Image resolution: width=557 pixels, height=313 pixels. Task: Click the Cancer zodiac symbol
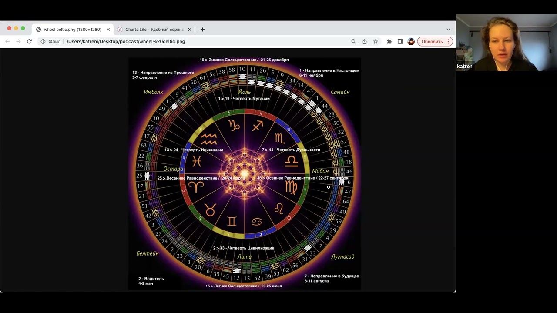[257, 222]
